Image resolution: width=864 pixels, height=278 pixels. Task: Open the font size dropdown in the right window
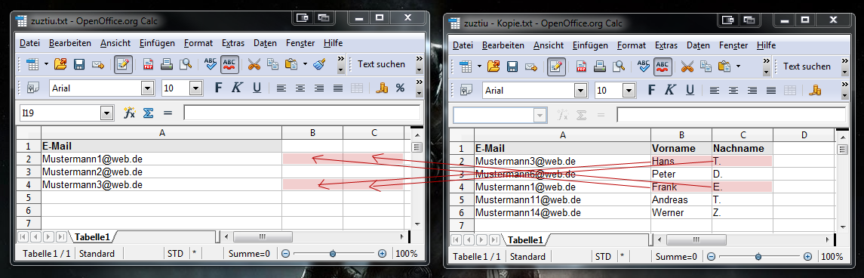(x=629, y=91)
